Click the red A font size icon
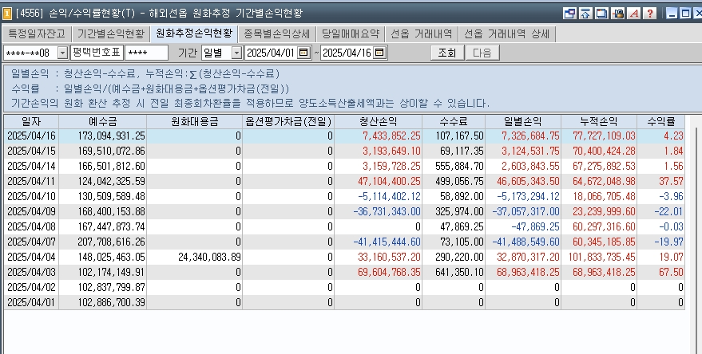Viewport: 702px width, 354px height. tap(634, 14)
